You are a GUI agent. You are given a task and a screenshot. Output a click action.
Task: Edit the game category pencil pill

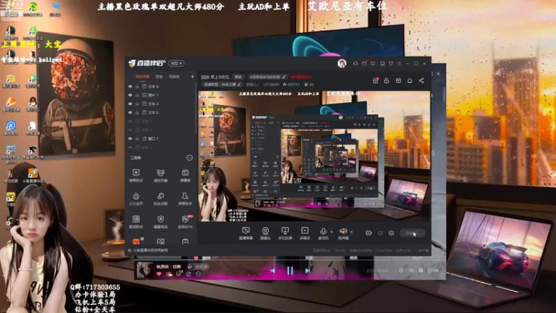click(x=222, y=84)
